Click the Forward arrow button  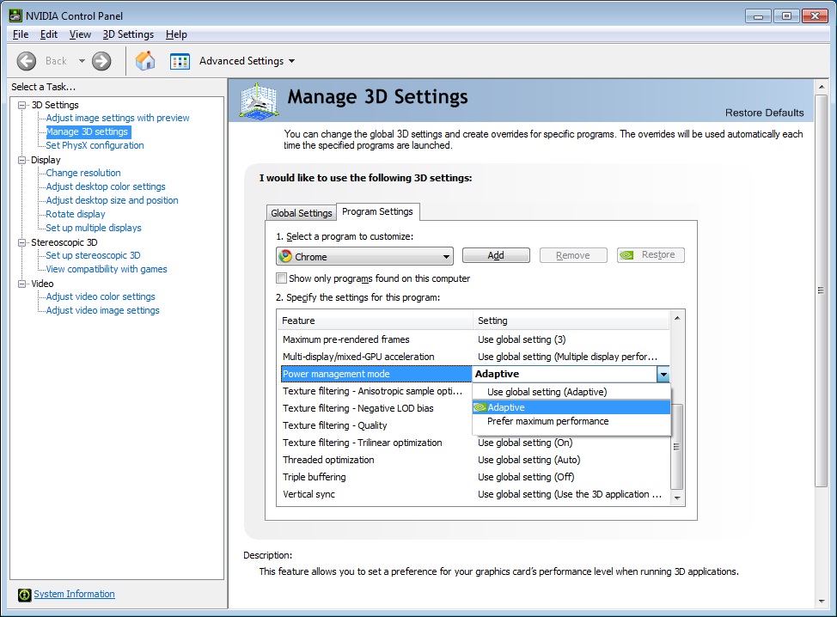(x=101, y=61)
